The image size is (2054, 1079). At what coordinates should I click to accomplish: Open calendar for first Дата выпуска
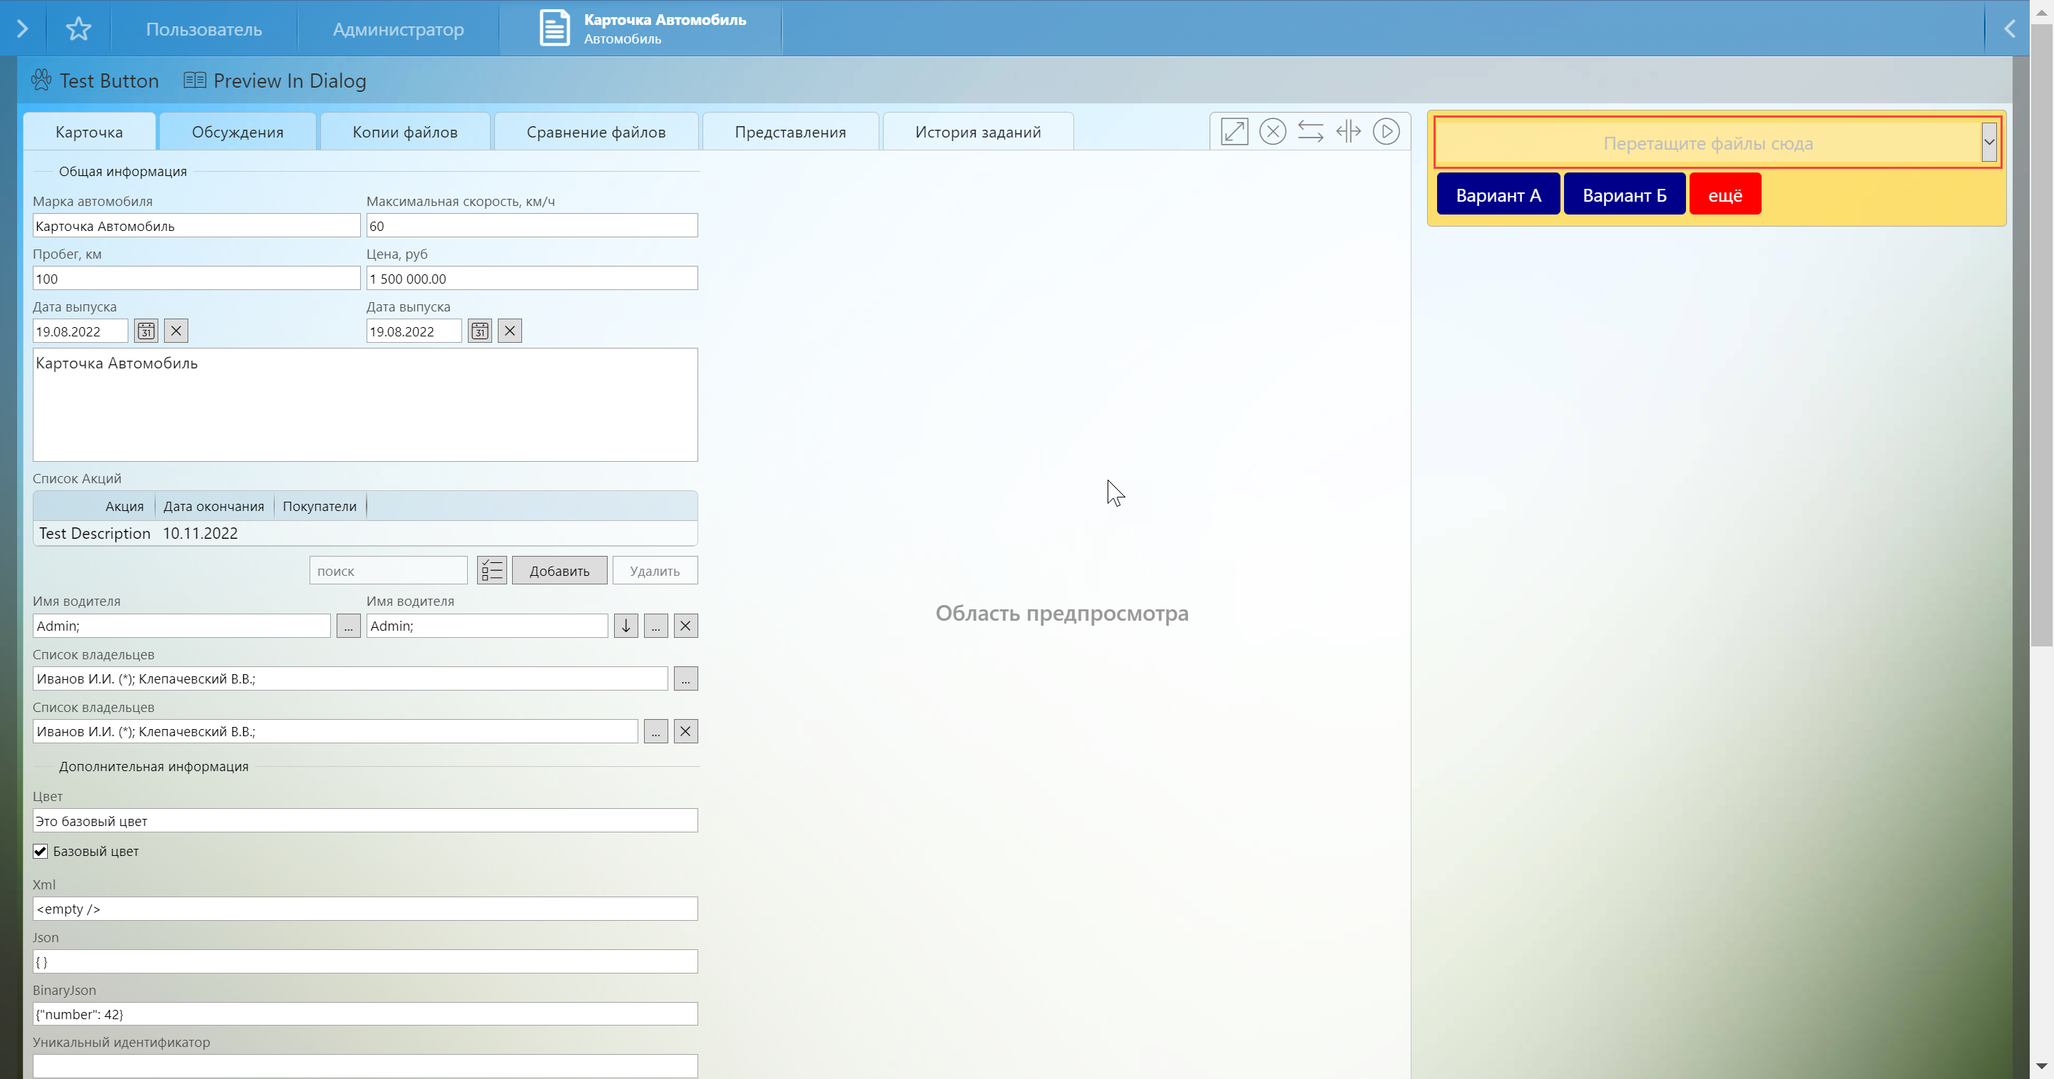146,331
